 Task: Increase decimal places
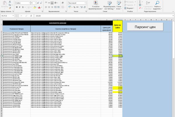tap(81, 7)
